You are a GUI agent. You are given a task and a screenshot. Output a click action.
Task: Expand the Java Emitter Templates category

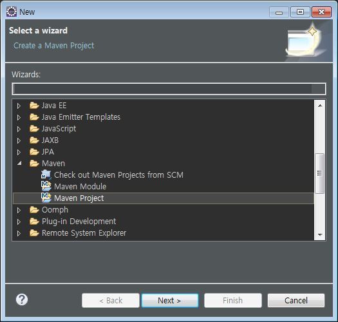click(19, 117)
